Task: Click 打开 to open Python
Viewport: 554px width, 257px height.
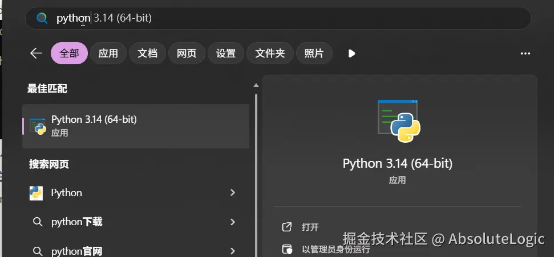Action: 310,227
